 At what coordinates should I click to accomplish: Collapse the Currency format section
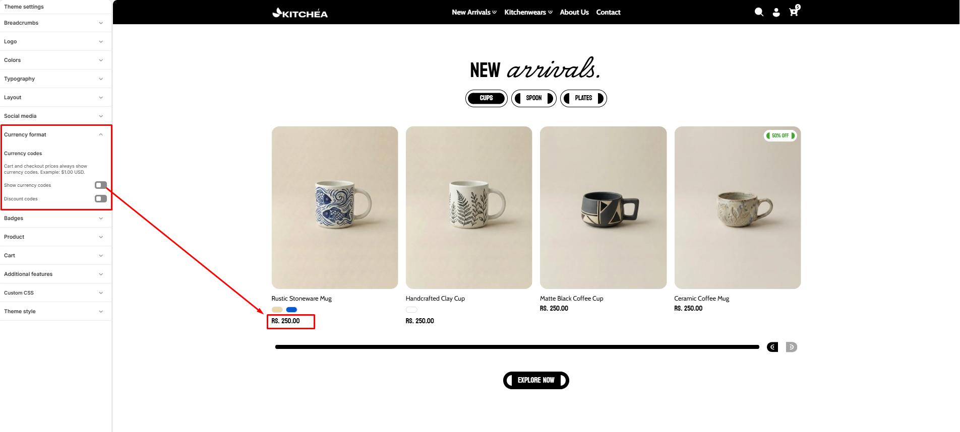(x=55, y=134)
